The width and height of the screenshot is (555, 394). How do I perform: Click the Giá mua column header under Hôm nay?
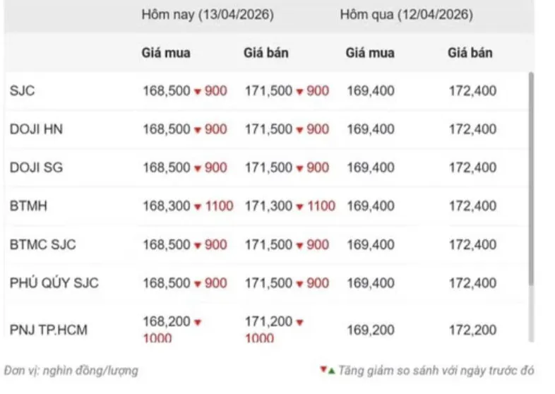[166, 53]
